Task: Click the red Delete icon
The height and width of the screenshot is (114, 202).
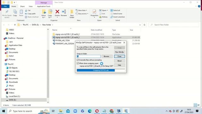Action: coord(57,12)
